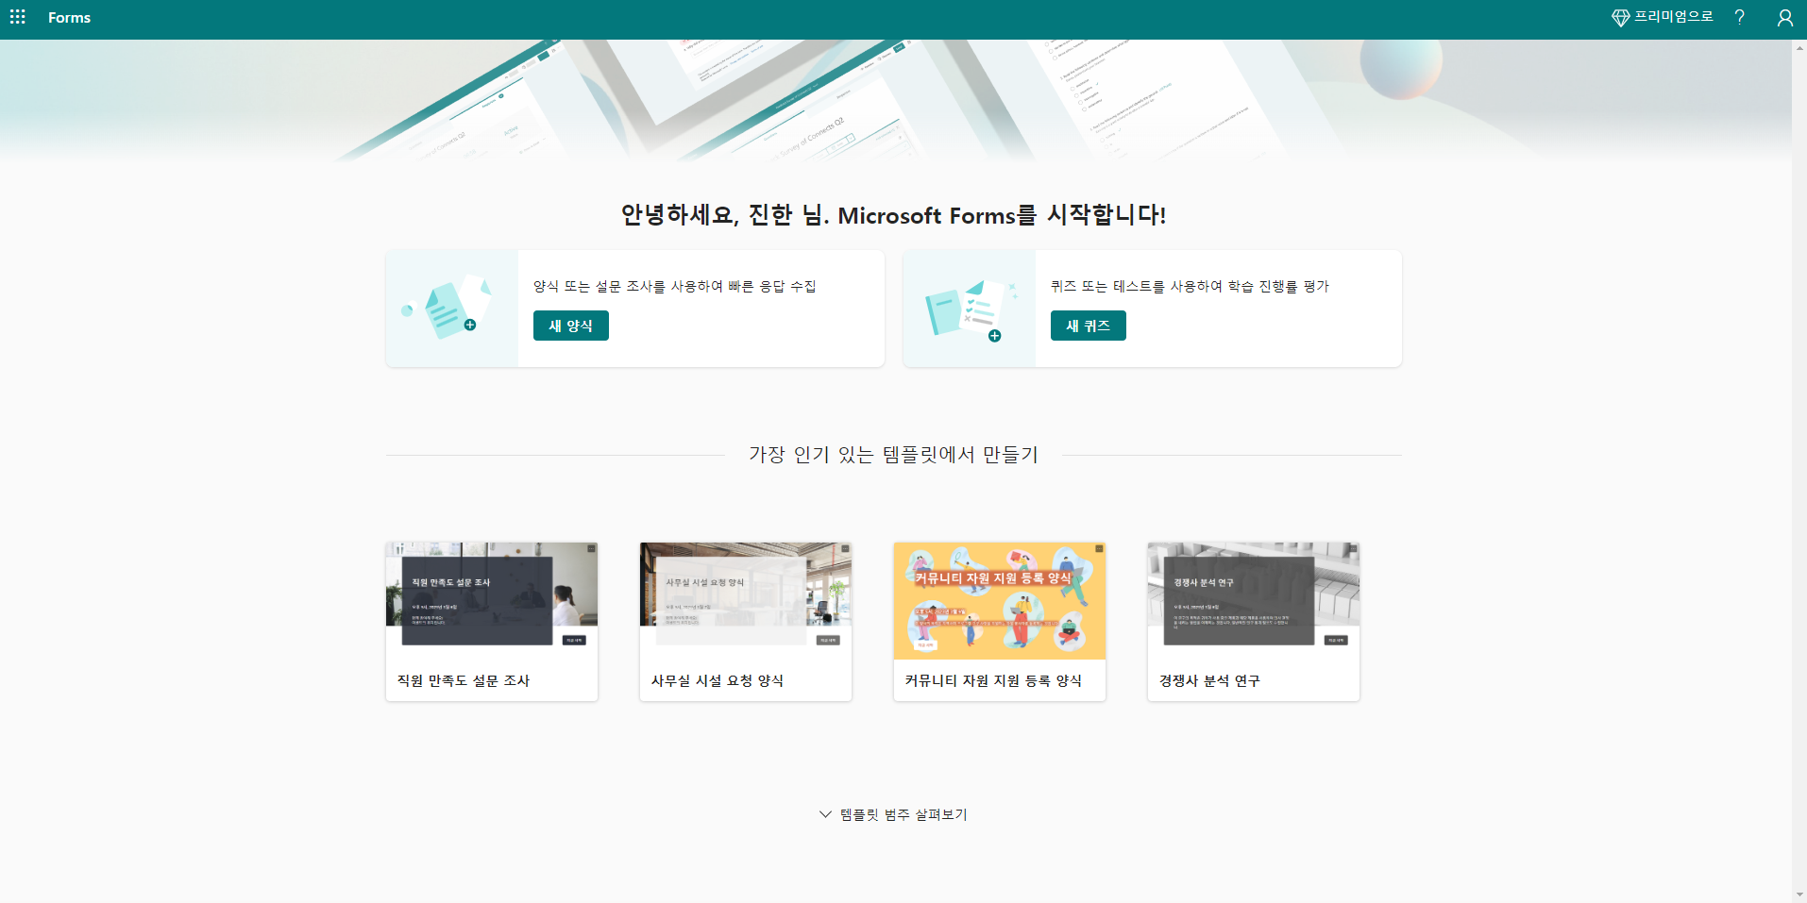The image size is (1807, 903).
Task: Open the app launcher grid icon
Action: click(x=17, y=17)
